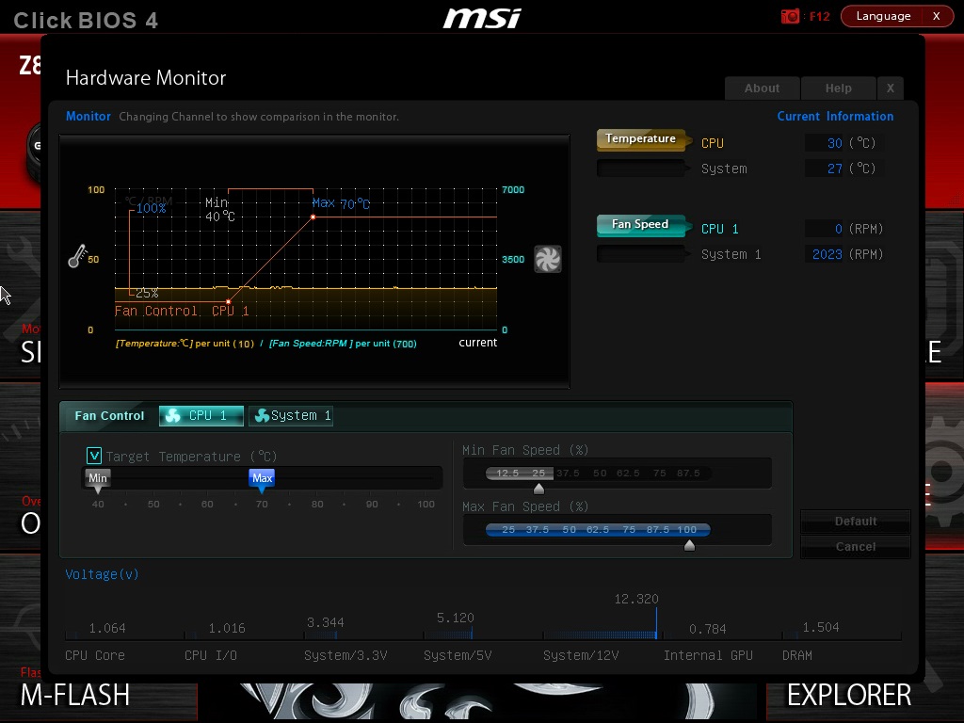This screenshot has width=964, height=723.
Task: Switch to the System 1 fan tab
Action: pyautogui.click(x=291, y=416)
